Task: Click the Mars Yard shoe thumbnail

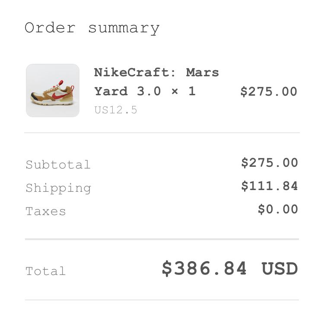Action: (x=53, y=91)
